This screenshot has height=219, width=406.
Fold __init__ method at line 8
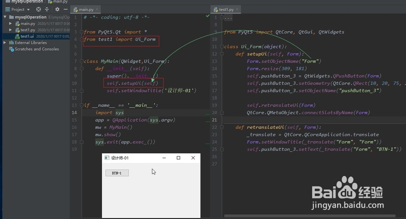[x=82, y=69]
